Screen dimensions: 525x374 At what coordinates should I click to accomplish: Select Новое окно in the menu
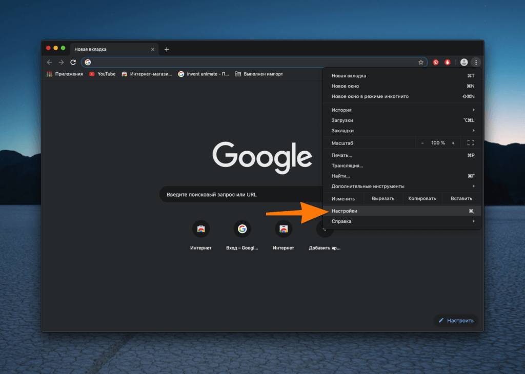402,86
